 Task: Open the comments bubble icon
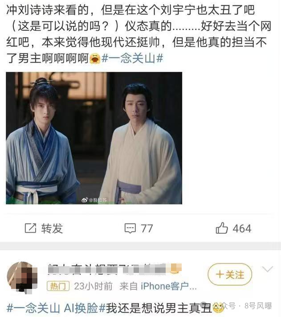click(130, 228)
